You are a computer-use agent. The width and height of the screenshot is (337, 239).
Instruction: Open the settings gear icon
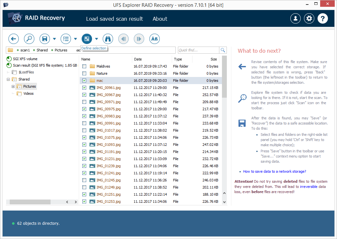309,18
